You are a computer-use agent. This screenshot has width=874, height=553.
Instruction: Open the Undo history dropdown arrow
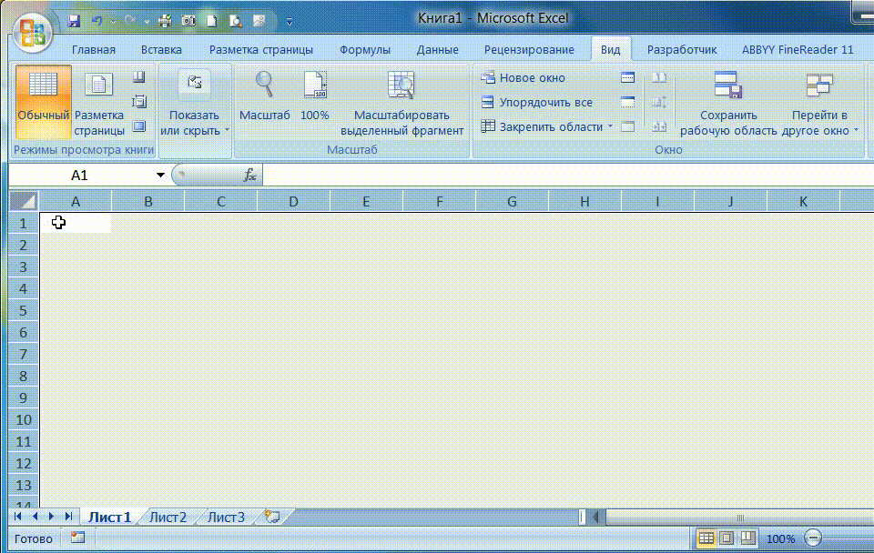(x=113, y=22)
